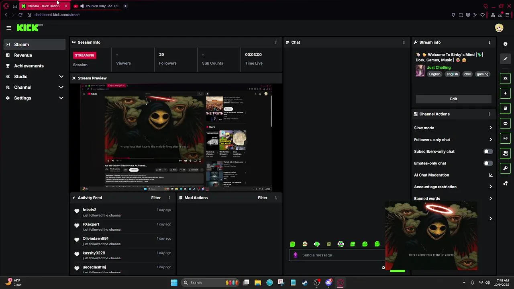Click follower FXexpert in Activity Feed
Screen dimensions: 514x289
(x=91, y=224)
